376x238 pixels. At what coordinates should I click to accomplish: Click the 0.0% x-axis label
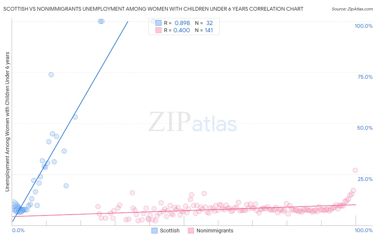pos(18,230)
